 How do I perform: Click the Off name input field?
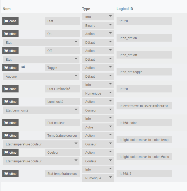coord(62,51)
